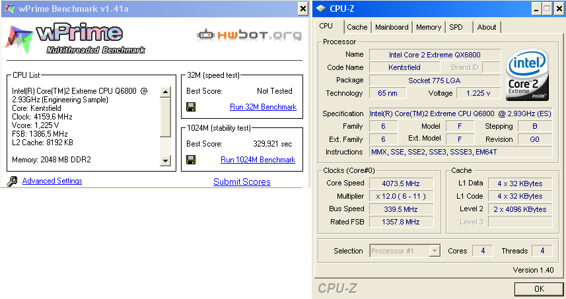This screenshot has height=299, width=566.
Task: Click the Cores count field
Action: click(483, 251)
